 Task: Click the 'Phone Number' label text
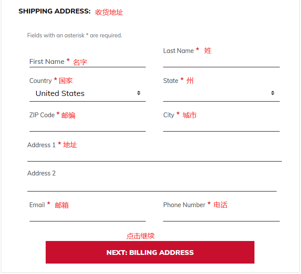pos(184,205)
